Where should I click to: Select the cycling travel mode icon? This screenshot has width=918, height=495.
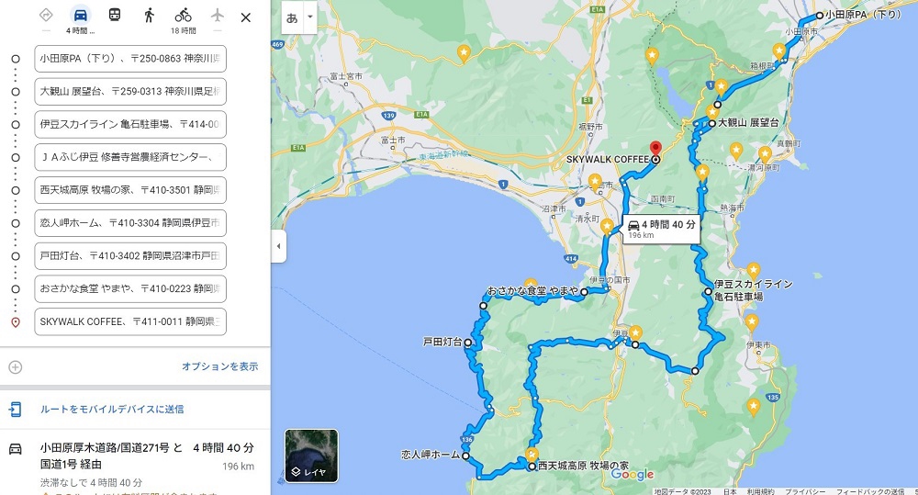click(184, 16)
